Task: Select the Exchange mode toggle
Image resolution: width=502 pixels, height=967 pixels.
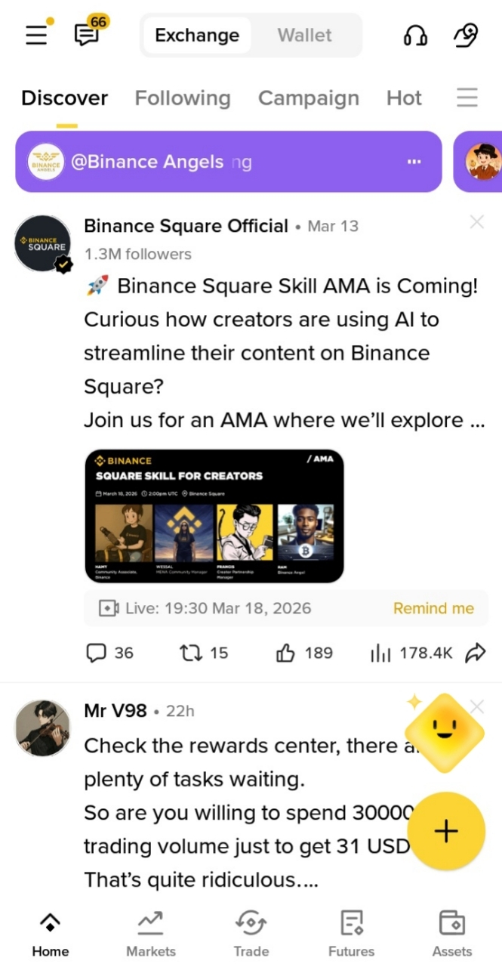Action: [197, 36]
